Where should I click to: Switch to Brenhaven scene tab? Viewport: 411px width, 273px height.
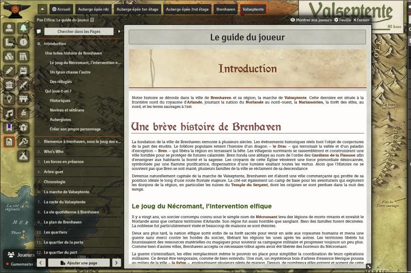[225, 9]
